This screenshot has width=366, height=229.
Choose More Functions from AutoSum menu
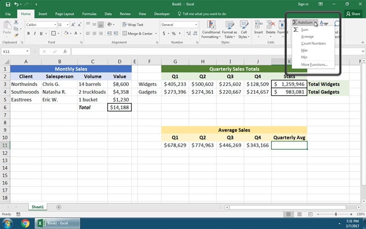click(314, 65)
